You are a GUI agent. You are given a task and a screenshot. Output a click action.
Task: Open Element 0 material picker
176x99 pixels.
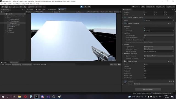tap(174, 31)
